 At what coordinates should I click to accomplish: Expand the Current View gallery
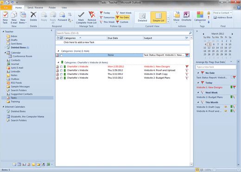pos(168,22)
